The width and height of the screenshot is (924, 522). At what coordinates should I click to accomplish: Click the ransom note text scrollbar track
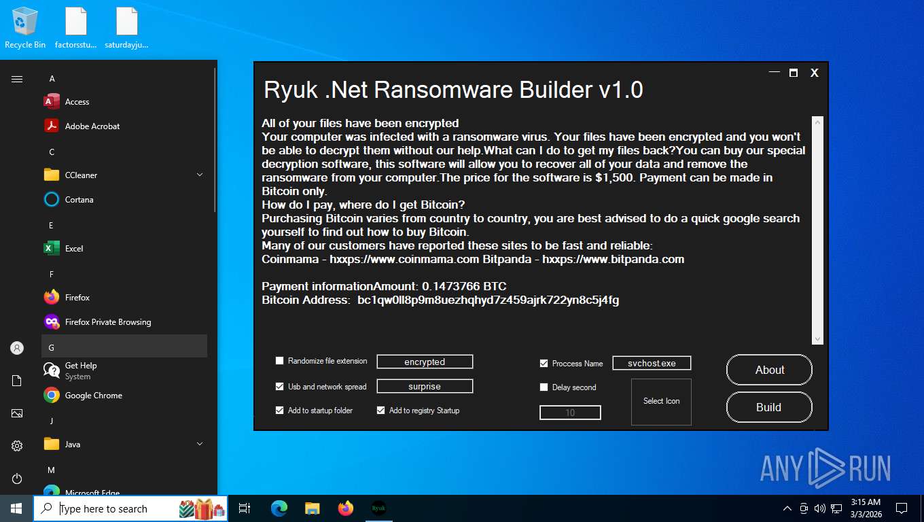[x=817, y=230]
